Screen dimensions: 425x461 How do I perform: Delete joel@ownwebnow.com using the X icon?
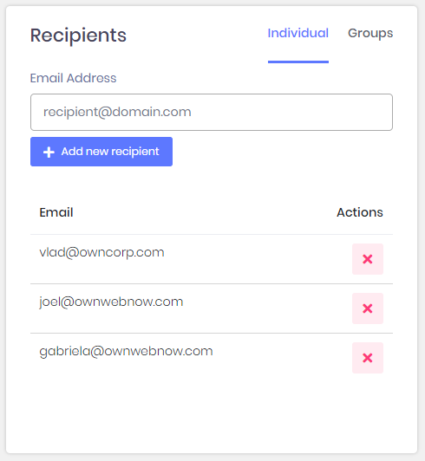tap(368, 308)
